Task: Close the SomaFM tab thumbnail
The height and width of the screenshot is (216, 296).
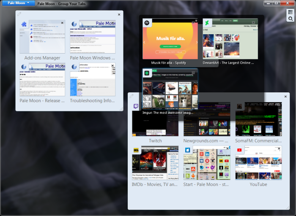Action: pyautogui.click(x=279, y=105)
